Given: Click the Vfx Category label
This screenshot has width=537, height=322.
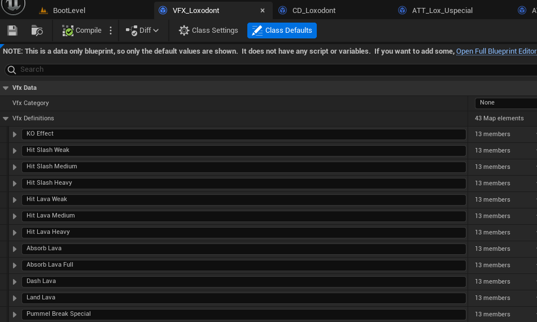Looking at the screenshot, I should [x=30, y=103].
